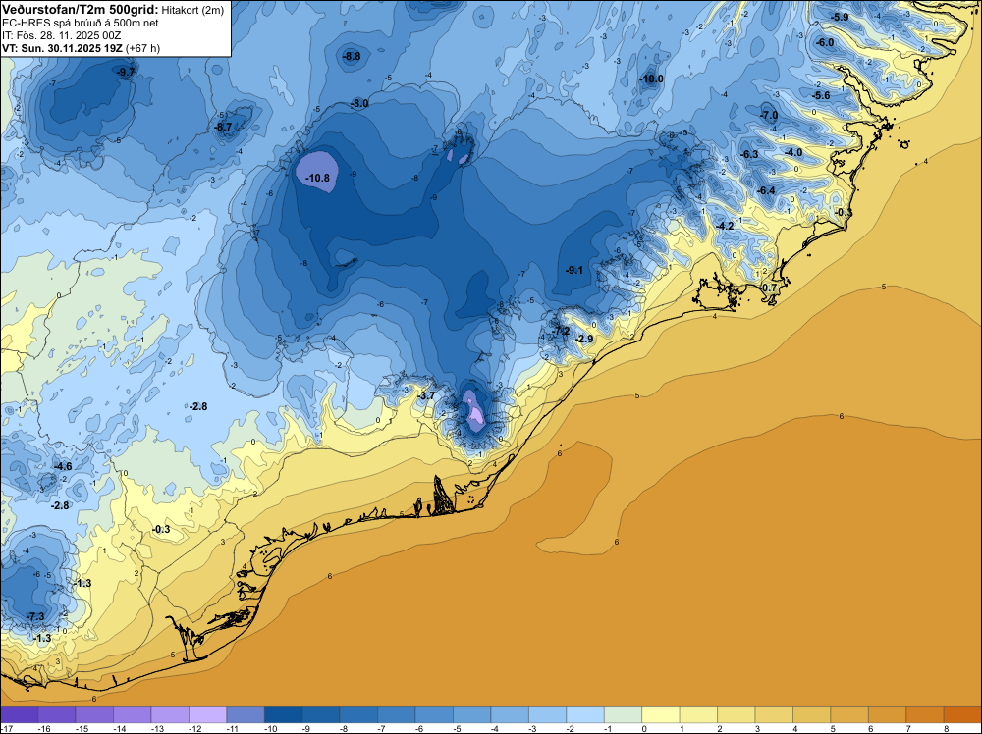Click the -9.1 temperature value
Viewport: 982px width, 734px height.
[x=573, y=270]
